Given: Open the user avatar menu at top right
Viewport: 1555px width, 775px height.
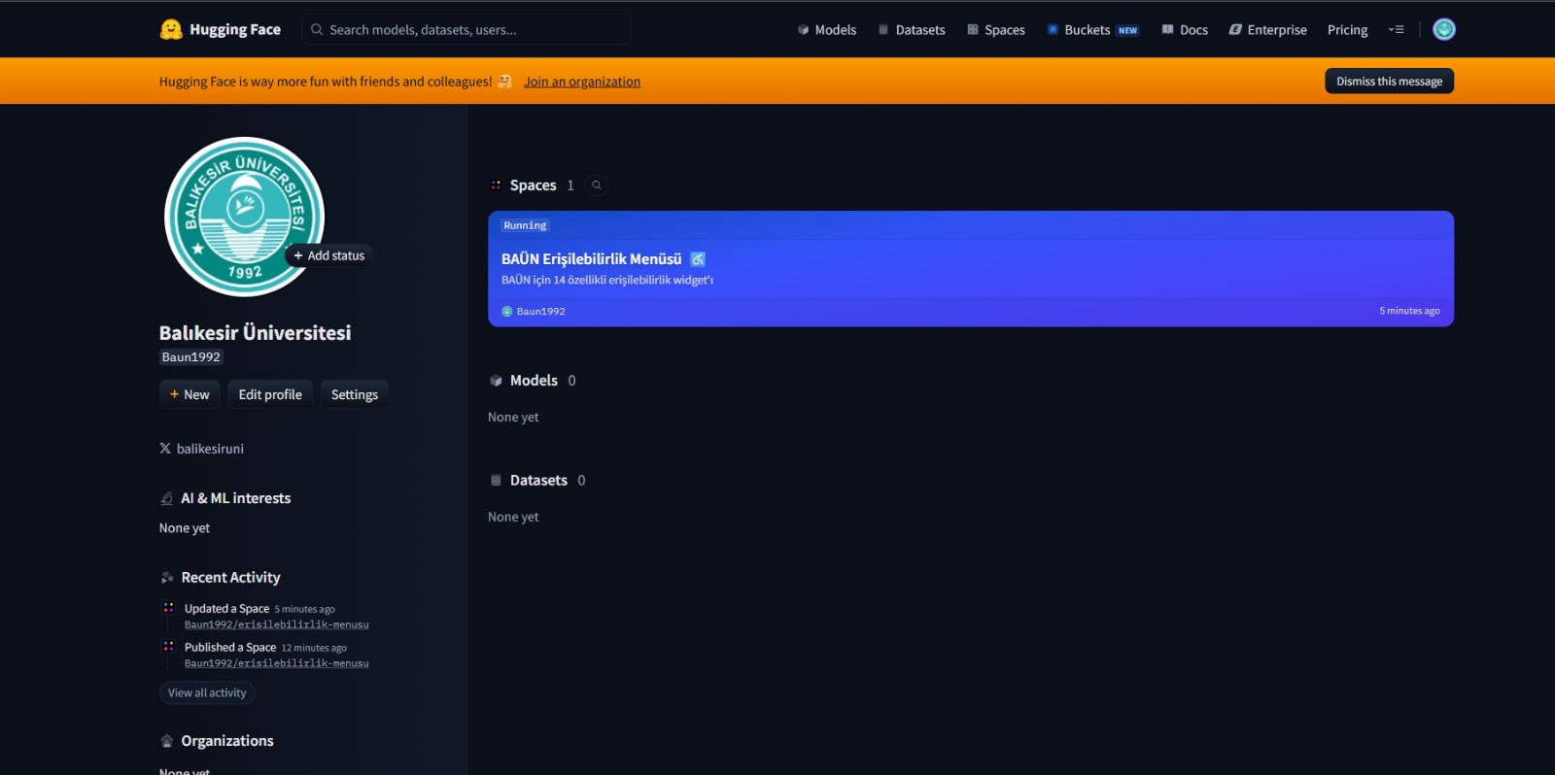Looking at the screenshot, I should [1444, 29].
